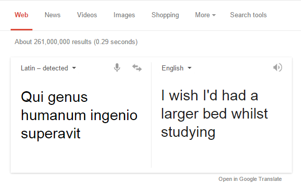Open the Shopping tab
The width and height of the screenshot is (301, 189).
[165, 15]
